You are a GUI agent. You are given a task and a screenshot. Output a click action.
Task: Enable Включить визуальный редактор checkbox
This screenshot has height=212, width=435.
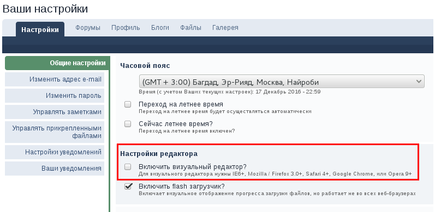click(x=128, y=167)
